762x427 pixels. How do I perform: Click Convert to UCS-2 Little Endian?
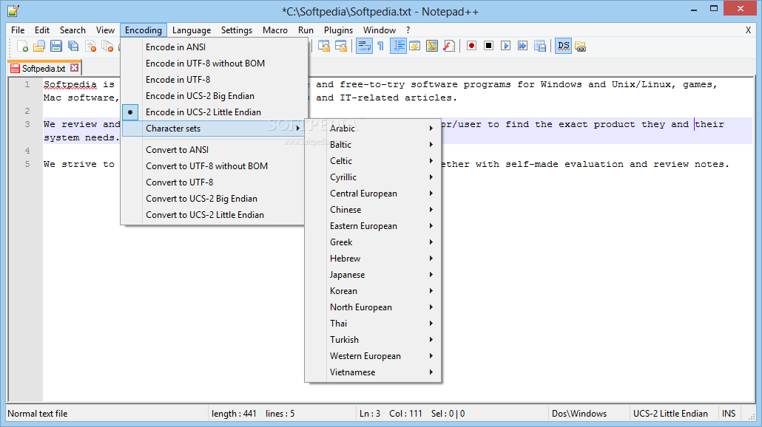coord(215,215)
